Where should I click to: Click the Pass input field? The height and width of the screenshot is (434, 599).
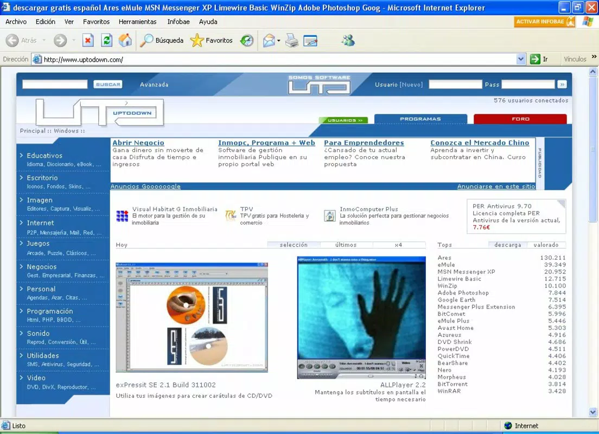[528, 85]
